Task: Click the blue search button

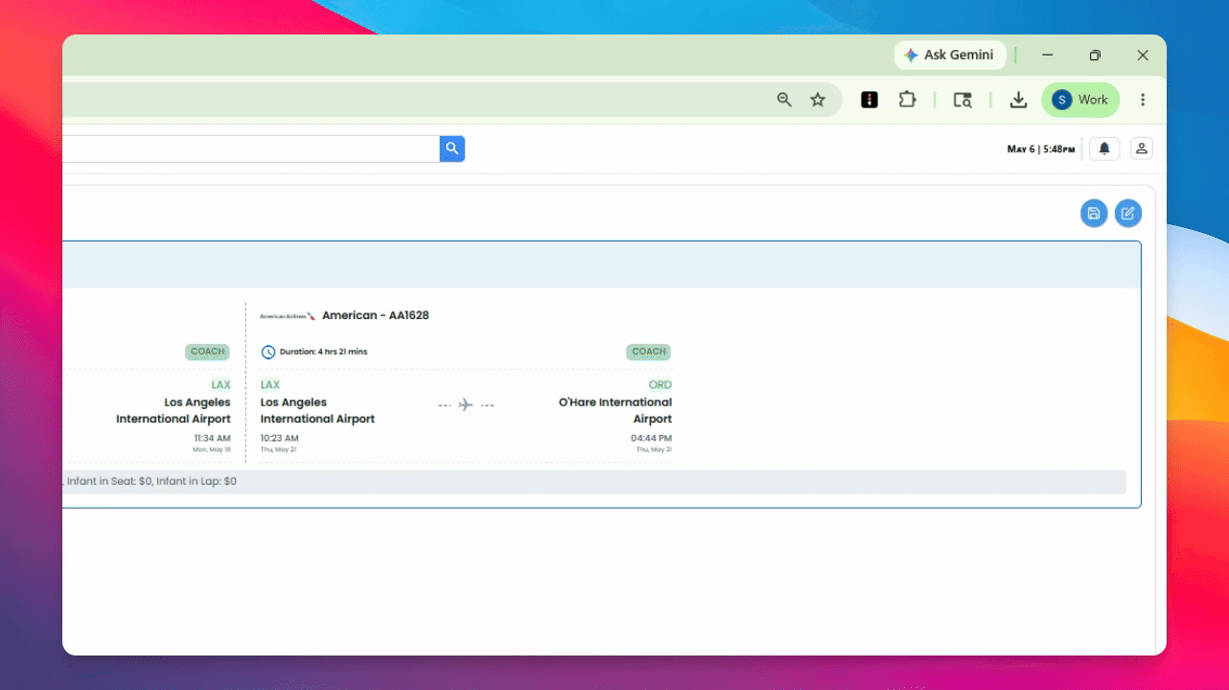Action: click(452, 149)
